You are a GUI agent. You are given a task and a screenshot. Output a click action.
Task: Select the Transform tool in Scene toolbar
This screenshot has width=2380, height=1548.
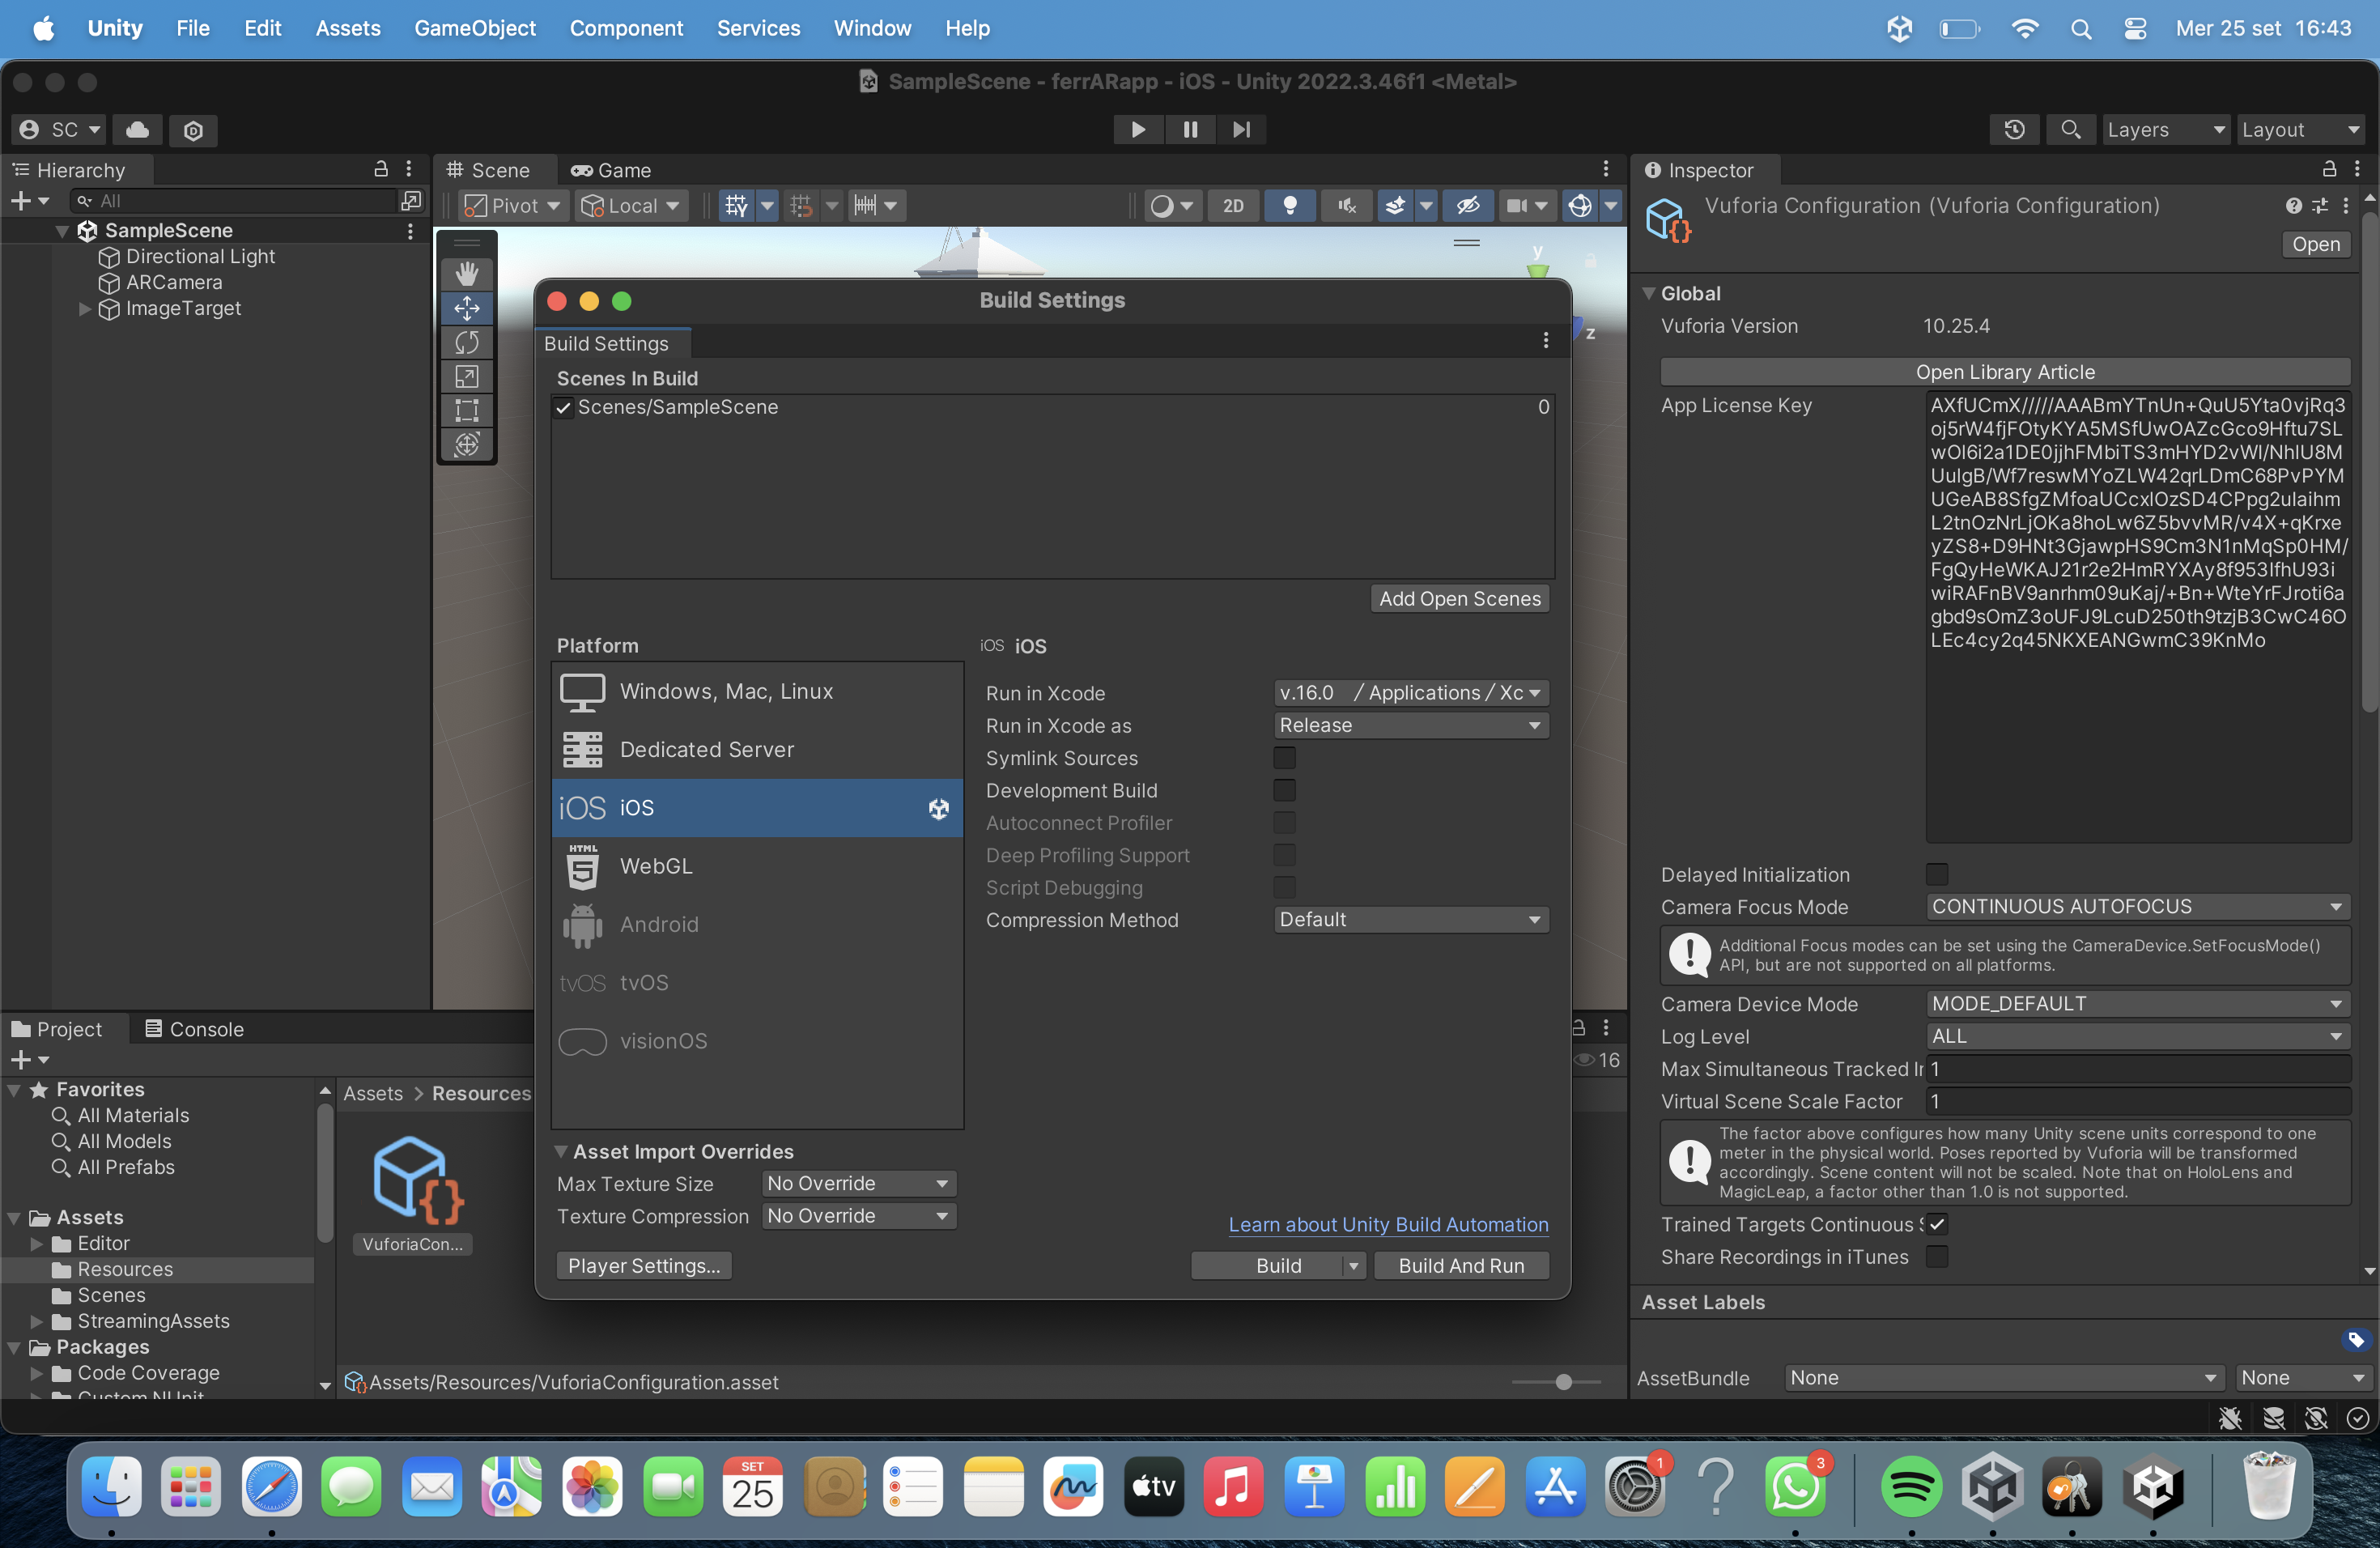click(x=467, y=444)
